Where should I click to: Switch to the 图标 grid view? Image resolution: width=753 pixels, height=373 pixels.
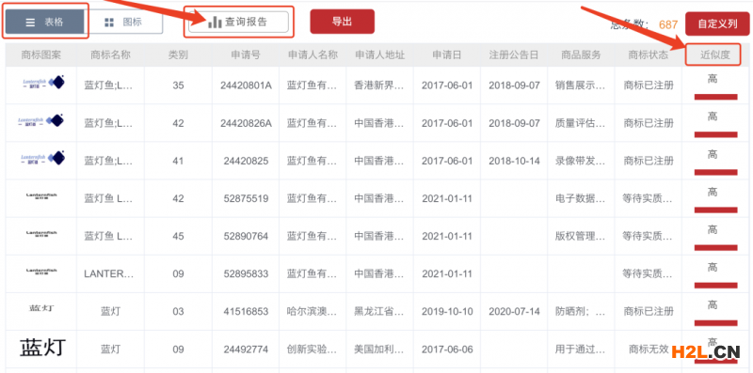(123, 22)
